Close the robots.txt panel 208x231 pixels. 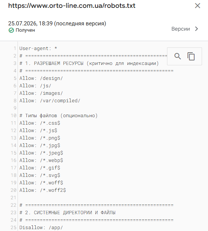click(x=198, y=6)
